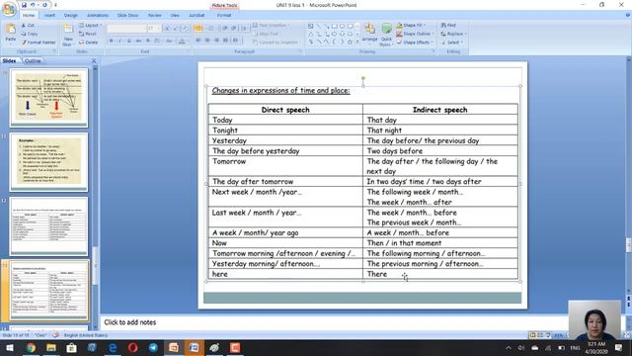The image size is (632, 356).
Task: Click the English (United States) language indicator
Action: [86, 335]
